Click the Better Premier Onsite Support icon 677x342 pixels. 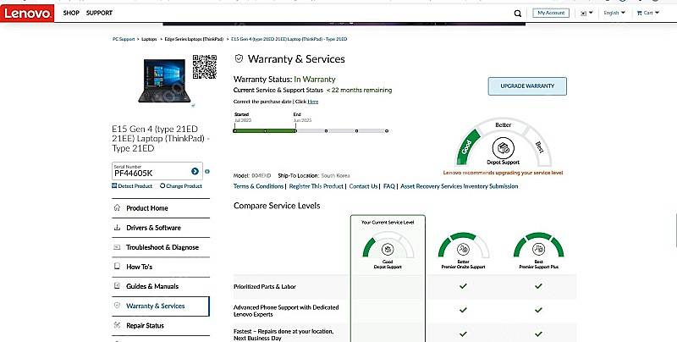[x=463, y=249]
